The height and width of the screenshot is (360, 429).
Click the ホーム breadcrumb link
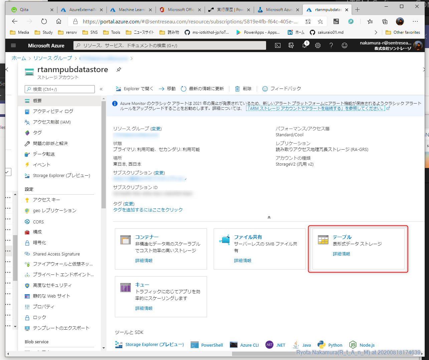(x=19, y=58)
